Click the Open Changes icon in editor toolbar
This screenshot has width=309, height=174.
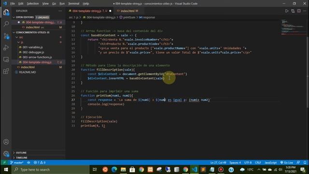click(x=293, y=11)
